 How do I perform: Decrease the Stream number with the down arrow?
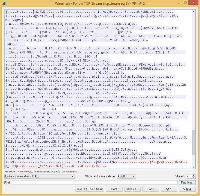click(194, 177)
